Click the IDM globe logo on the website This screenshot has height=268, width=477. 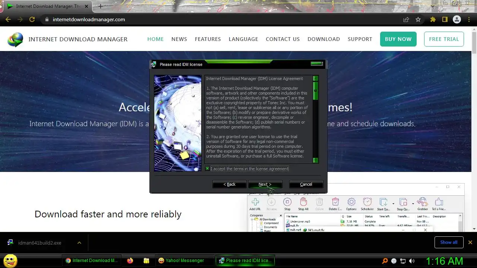click(x=15, y=39)
